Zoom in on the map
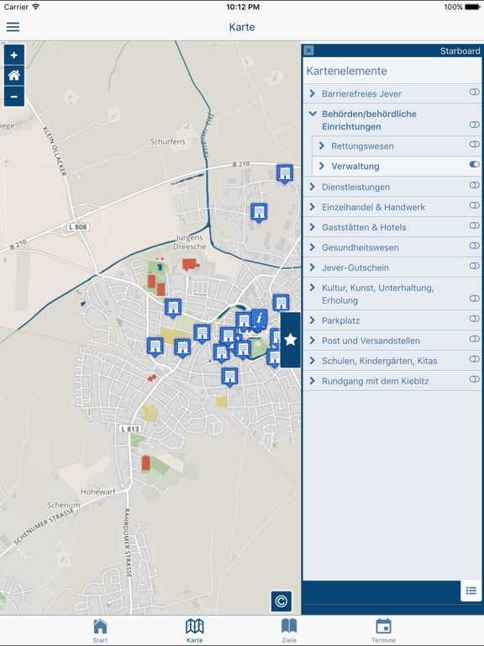Screen dimensions: 484x646 pos(14,56)
